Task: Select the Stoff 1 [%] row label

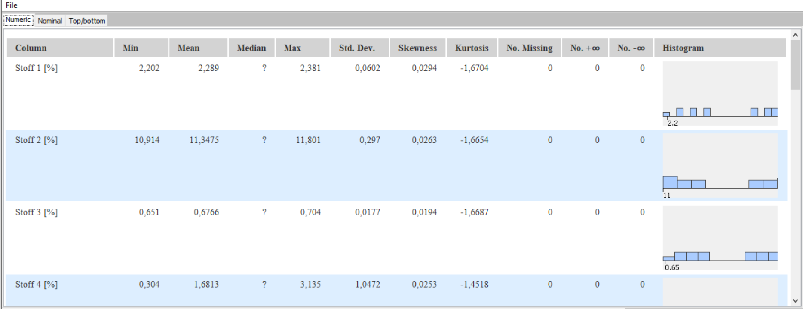Action: (x=37, y=68)
